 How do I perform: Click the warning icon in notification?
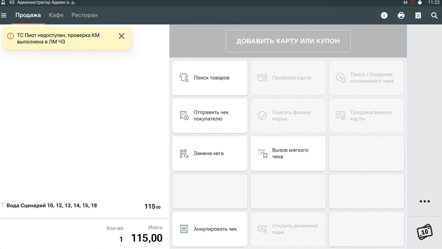10,36
